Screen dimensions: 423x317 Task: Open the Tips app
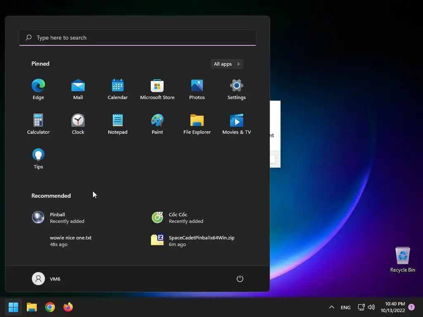pos(38,159)
